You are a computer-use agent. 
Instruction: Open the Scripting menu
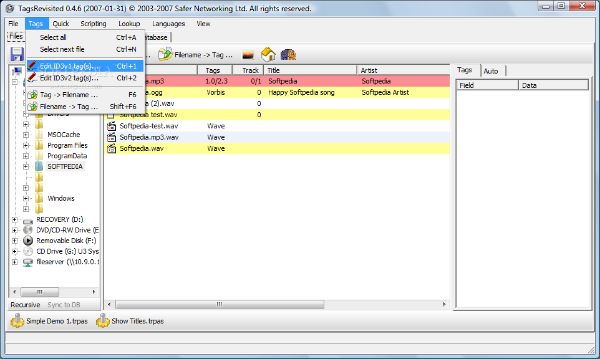click(94, 24)
